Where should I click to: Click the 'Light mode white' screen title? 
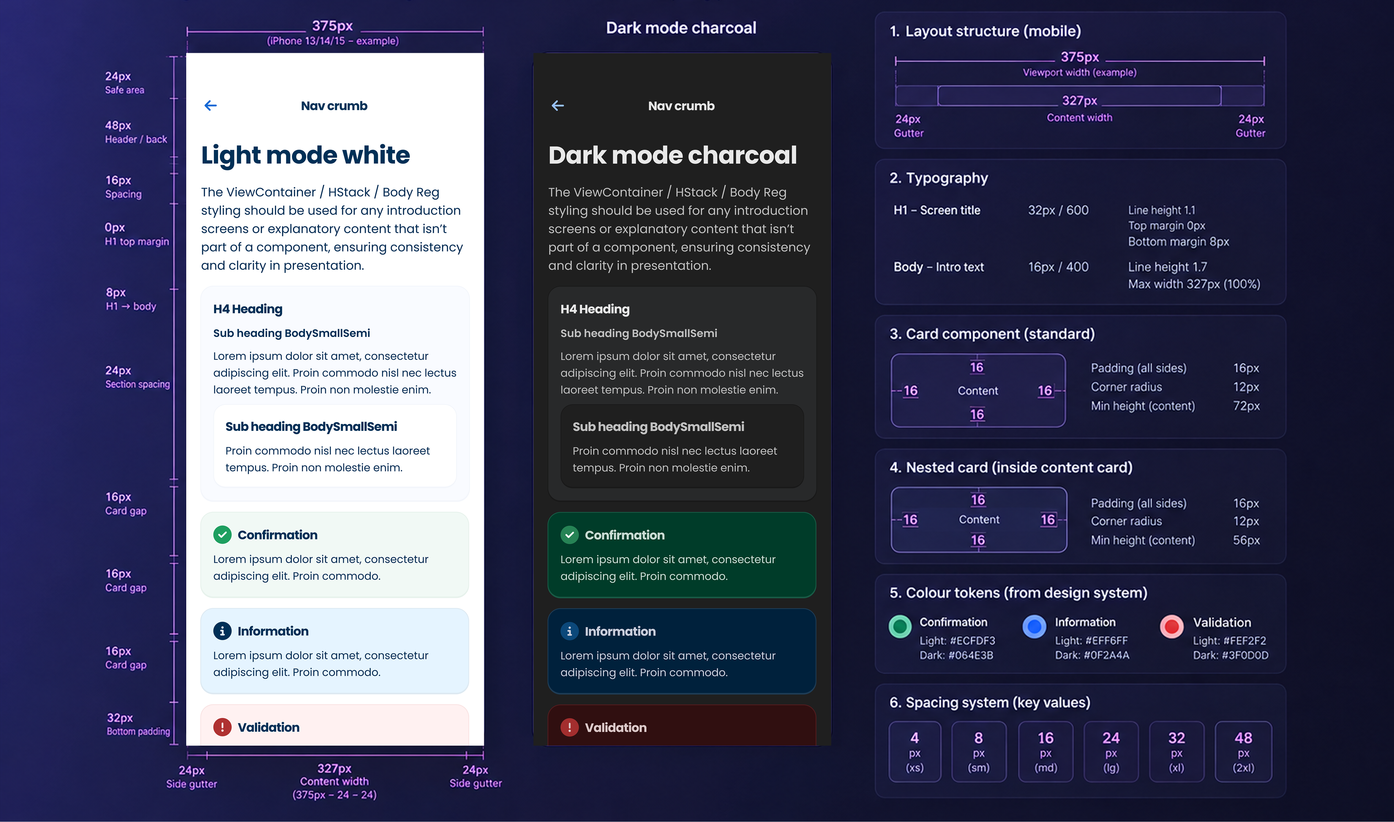(x=306, y=155)
